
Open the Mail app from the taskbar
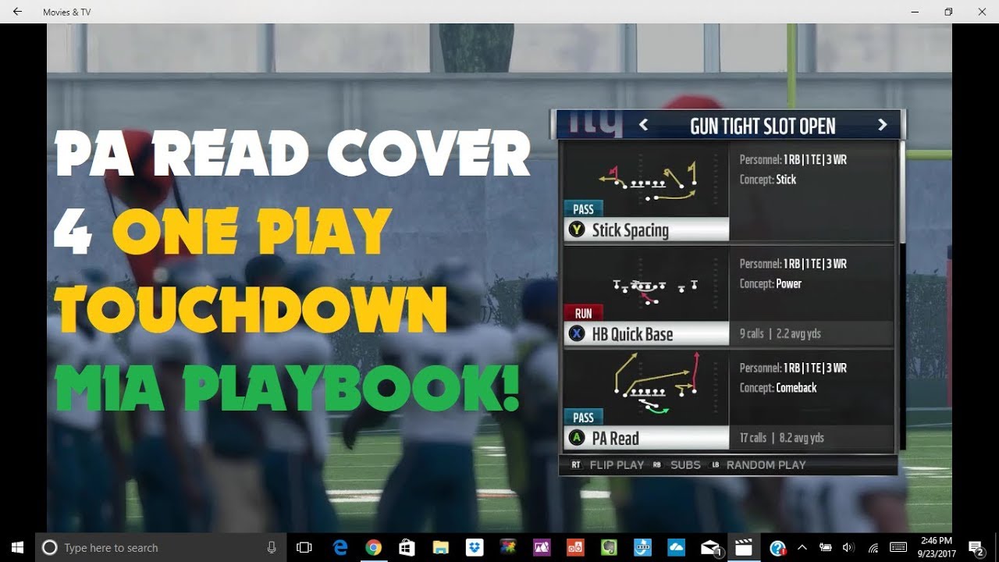pyautogui.click(x=710, y=547)
